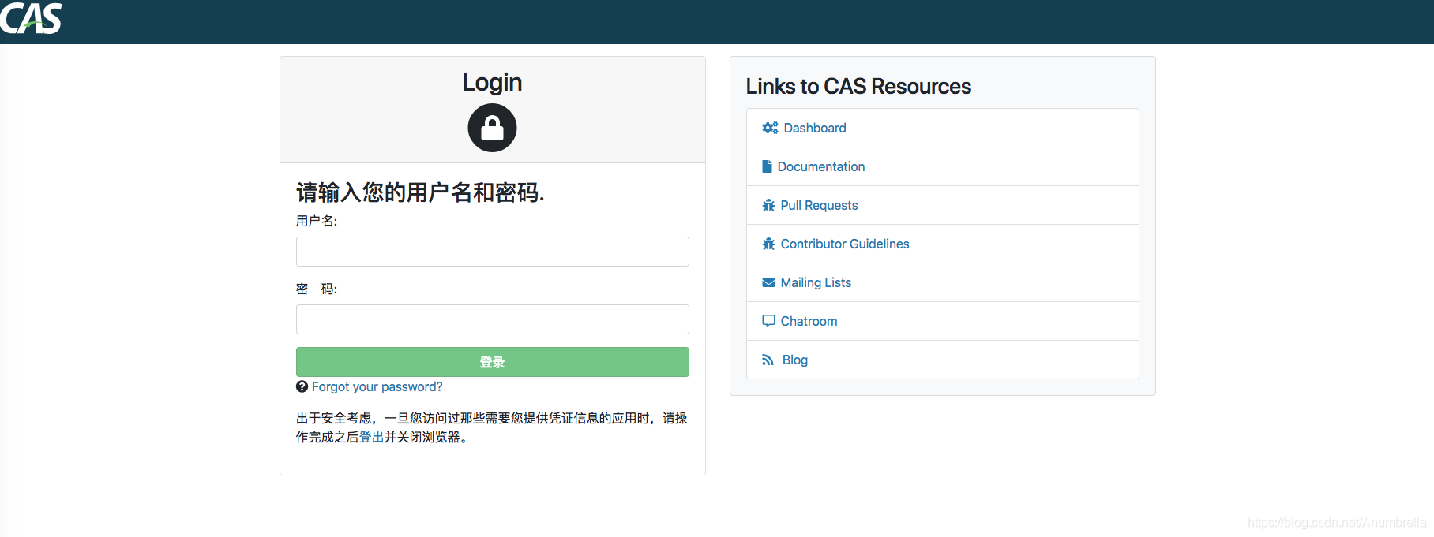The width and height of the screenshot is (1434, 537).
Task: Focus the 密码 password input field
Action: click(x=493, y=319)
